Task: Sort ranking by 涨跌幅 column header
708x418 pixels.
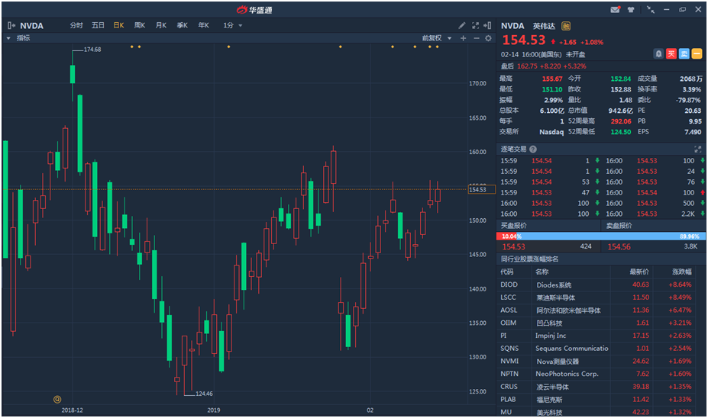Action: 681,272
